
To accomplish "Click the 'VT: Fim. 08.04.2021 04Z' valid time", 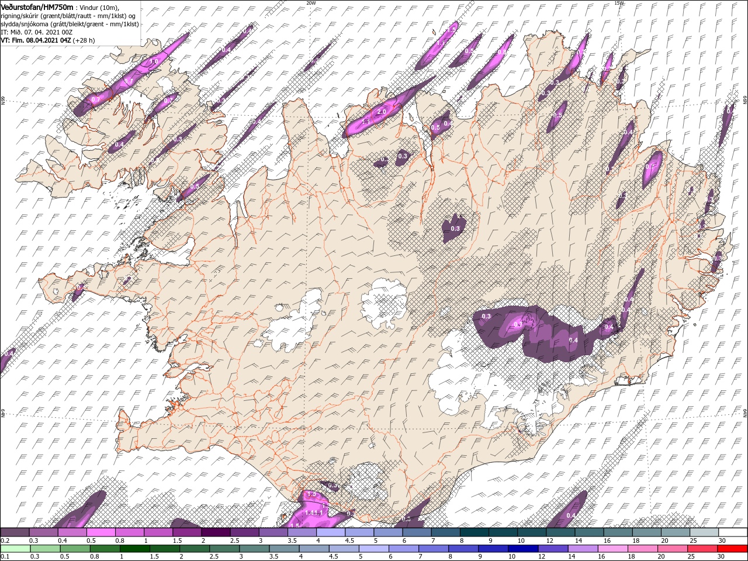I will click(x=36, y=40).
